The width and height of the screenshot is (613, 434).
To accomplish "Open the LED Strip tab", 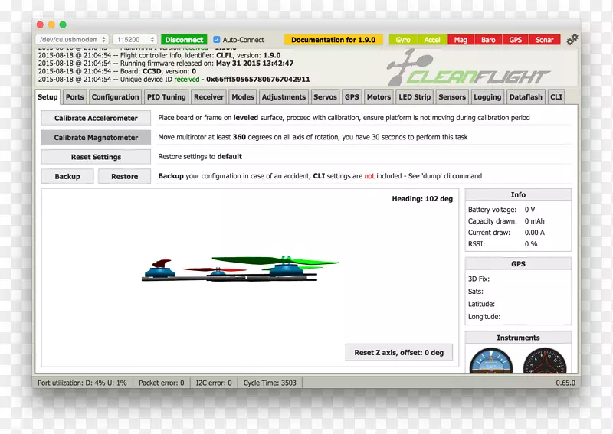I will [x=415, y=97].
